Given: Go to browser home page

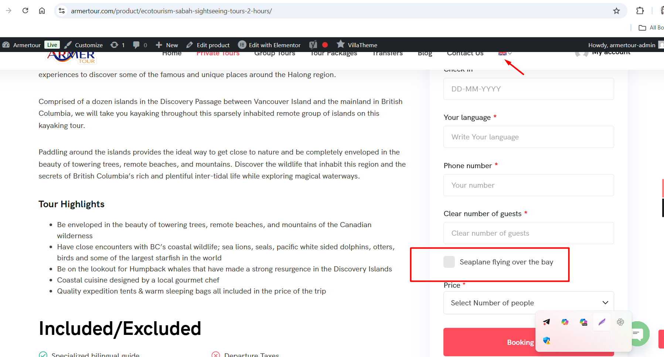Looking at the screenshot, I should [42, 11].
